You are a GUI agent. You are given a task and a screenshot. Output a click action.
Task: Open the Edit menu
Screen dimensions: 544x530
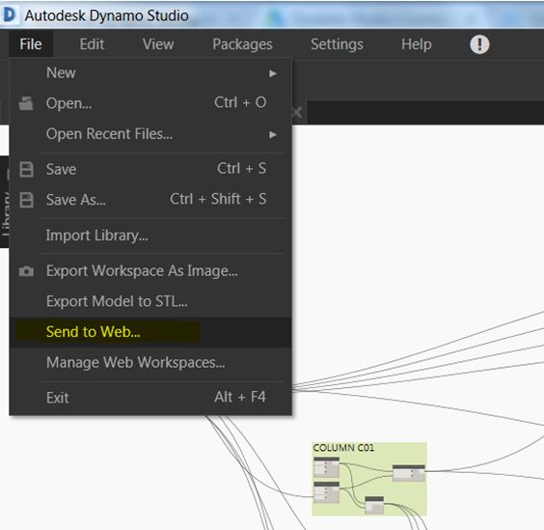[92, 44]
